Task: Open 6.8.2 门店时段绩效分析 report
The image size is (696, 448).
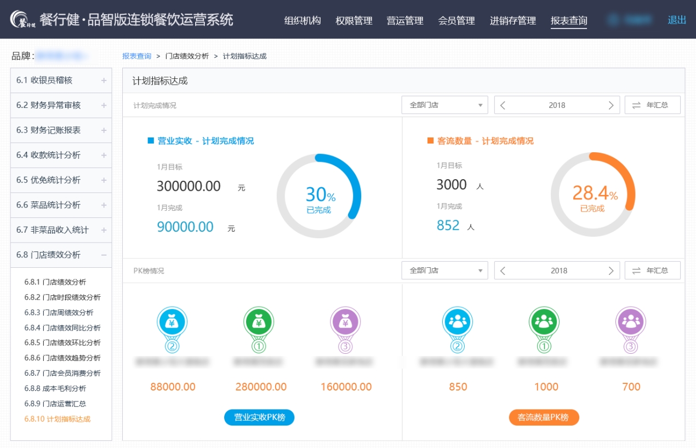Action: [62, 297]
